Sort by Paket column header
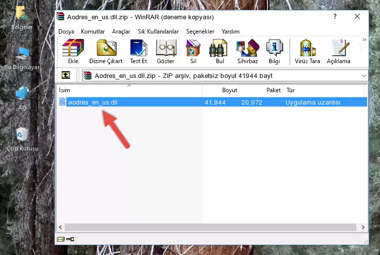Screen dimensions: 380x255 [261, 90]
